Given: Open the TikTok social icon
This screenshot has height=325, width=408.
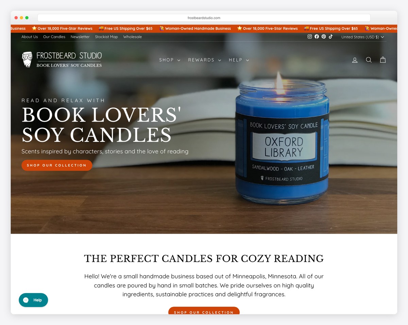Looking at the screenshot, I should (x=330, y=37).
